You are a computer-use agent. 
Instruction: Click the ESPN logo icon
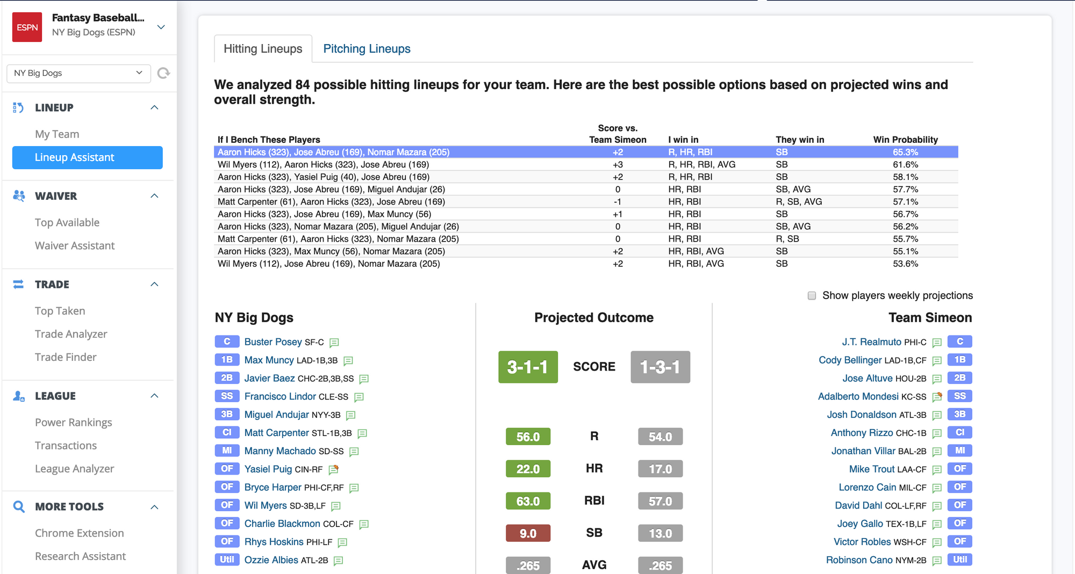pyautogui.click(x=27, y=27)
